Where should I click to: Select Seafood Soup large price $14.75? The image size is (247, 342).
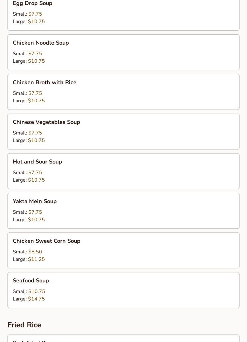pos(36,299)
